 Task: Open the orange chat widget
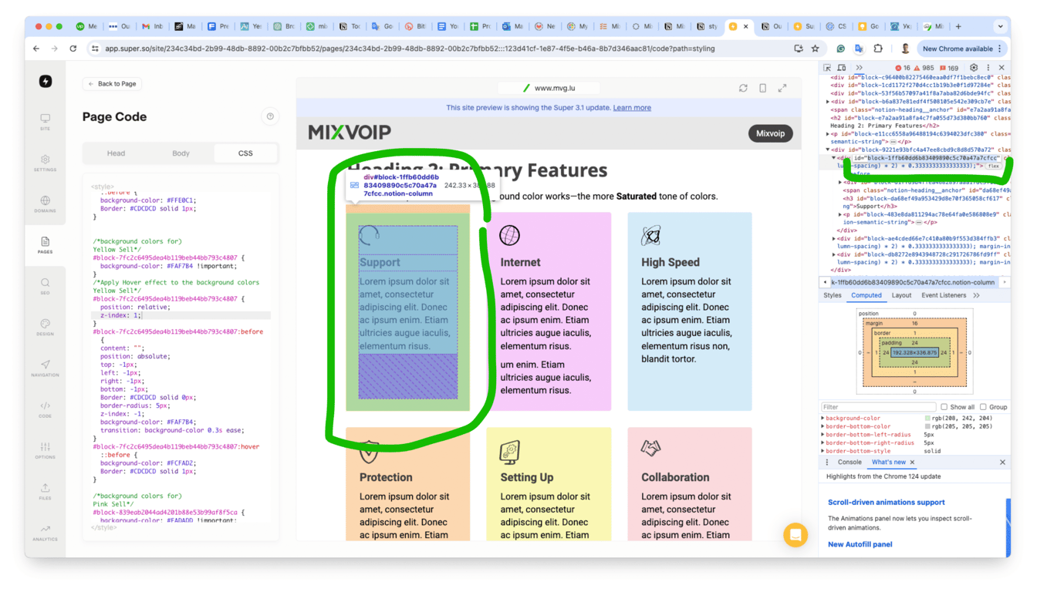(x=795, y=535)
